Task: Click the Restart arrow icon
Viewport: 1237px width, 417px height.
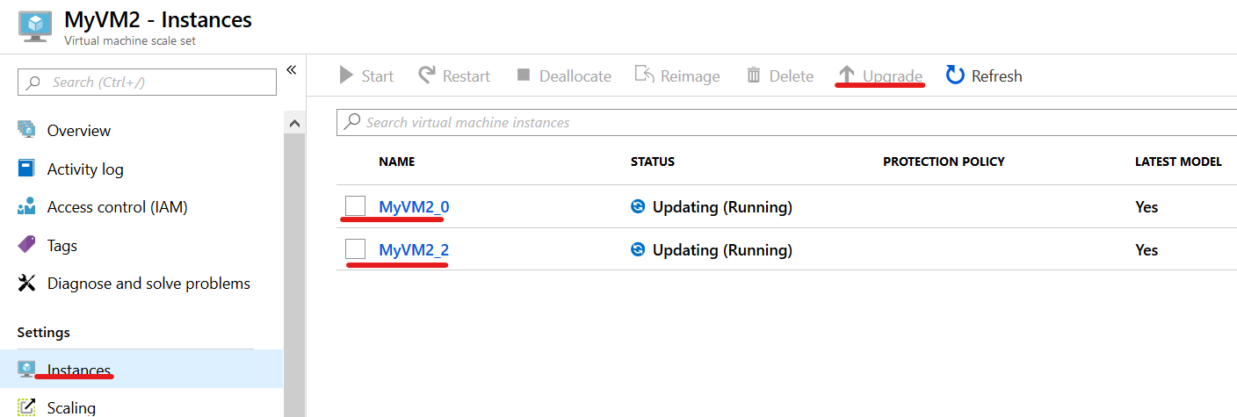Action: [x=427, y=75]
